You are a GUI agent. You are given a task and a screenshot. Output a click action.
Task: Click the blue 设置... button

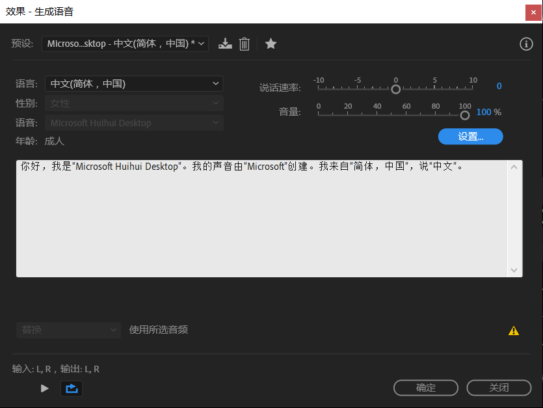471,137
